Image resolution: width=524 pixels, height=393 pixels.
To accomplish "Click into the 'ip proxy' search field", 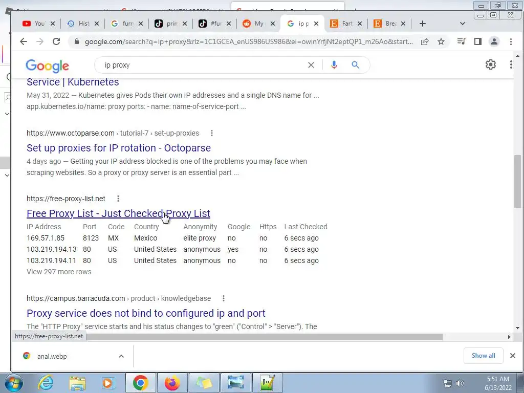I will 201,65.
